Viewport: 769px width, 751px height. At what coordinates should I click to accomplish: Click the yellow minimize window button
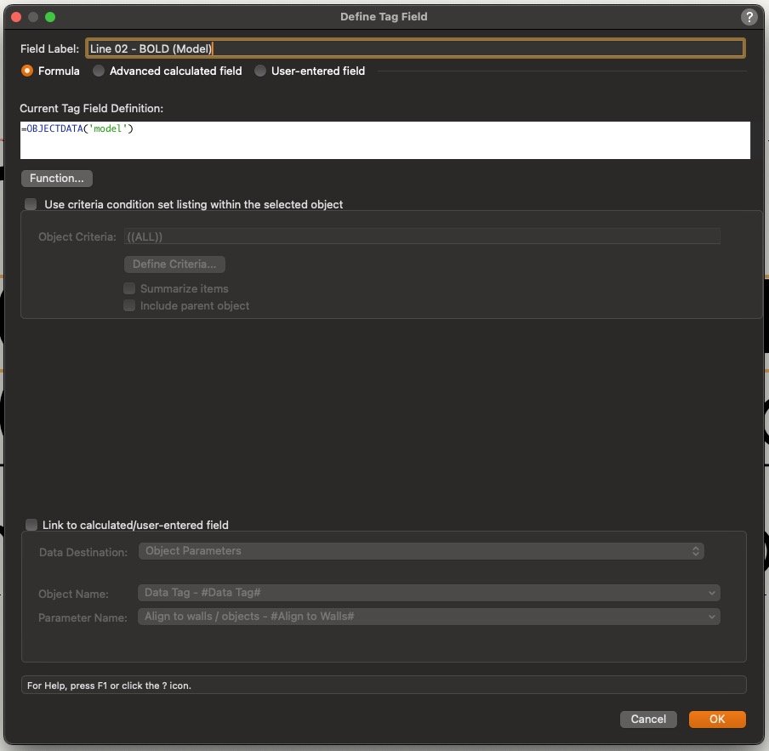pyautogui.click(x=33, y=17)
